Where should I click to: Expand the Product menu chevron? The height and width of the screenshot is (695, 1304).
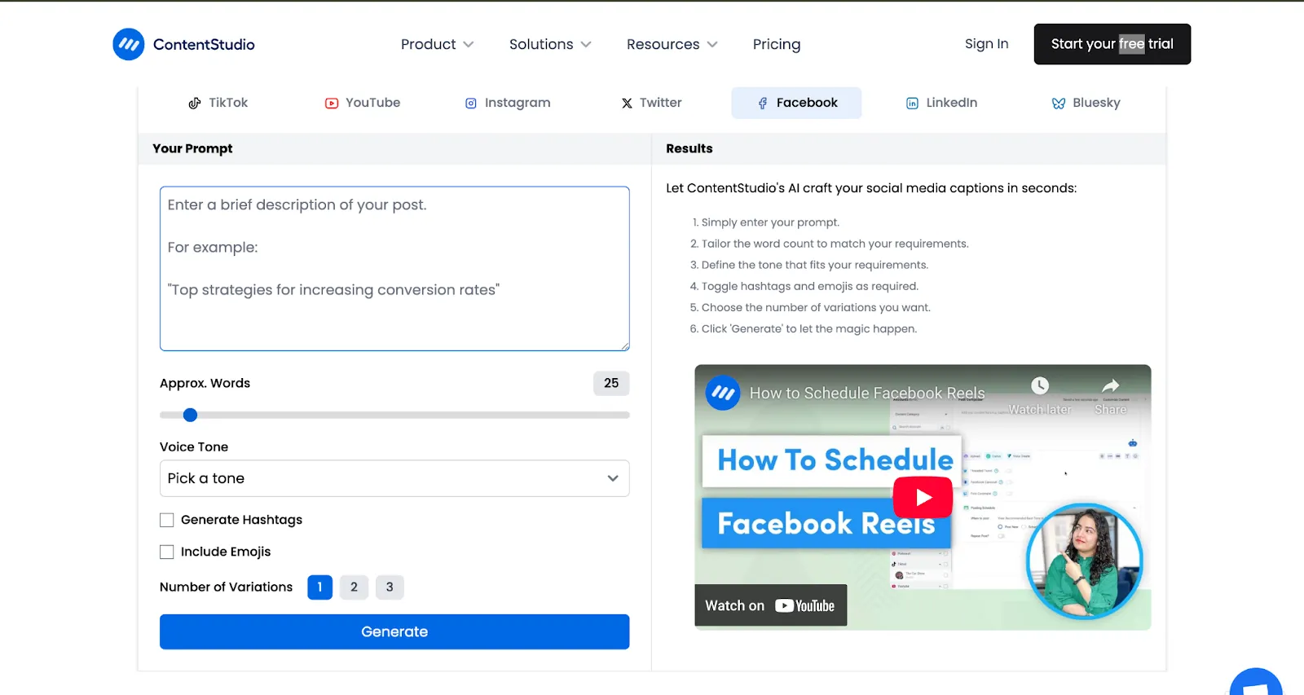click(x=469, y=45)
